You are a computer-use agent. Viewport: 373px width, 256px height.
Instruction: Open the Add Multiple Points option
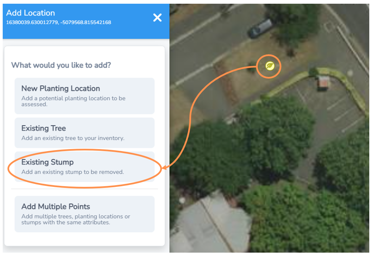click(x=85, y=214)
